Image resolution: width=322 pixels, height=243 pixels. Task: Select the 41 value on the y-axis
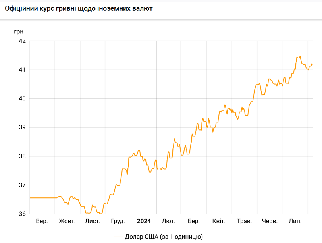point(22,70)
